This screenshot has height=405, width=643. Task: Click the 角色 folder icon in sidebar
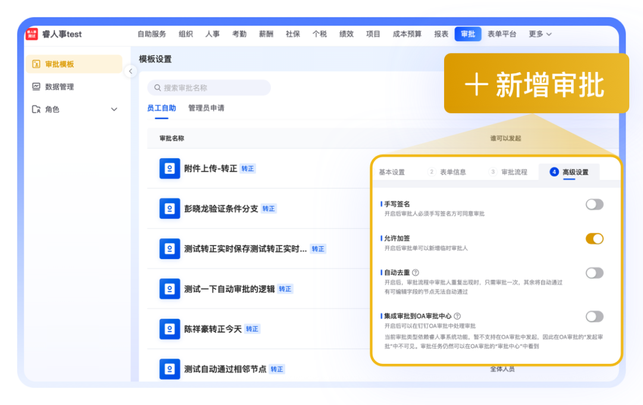(36, 110)
